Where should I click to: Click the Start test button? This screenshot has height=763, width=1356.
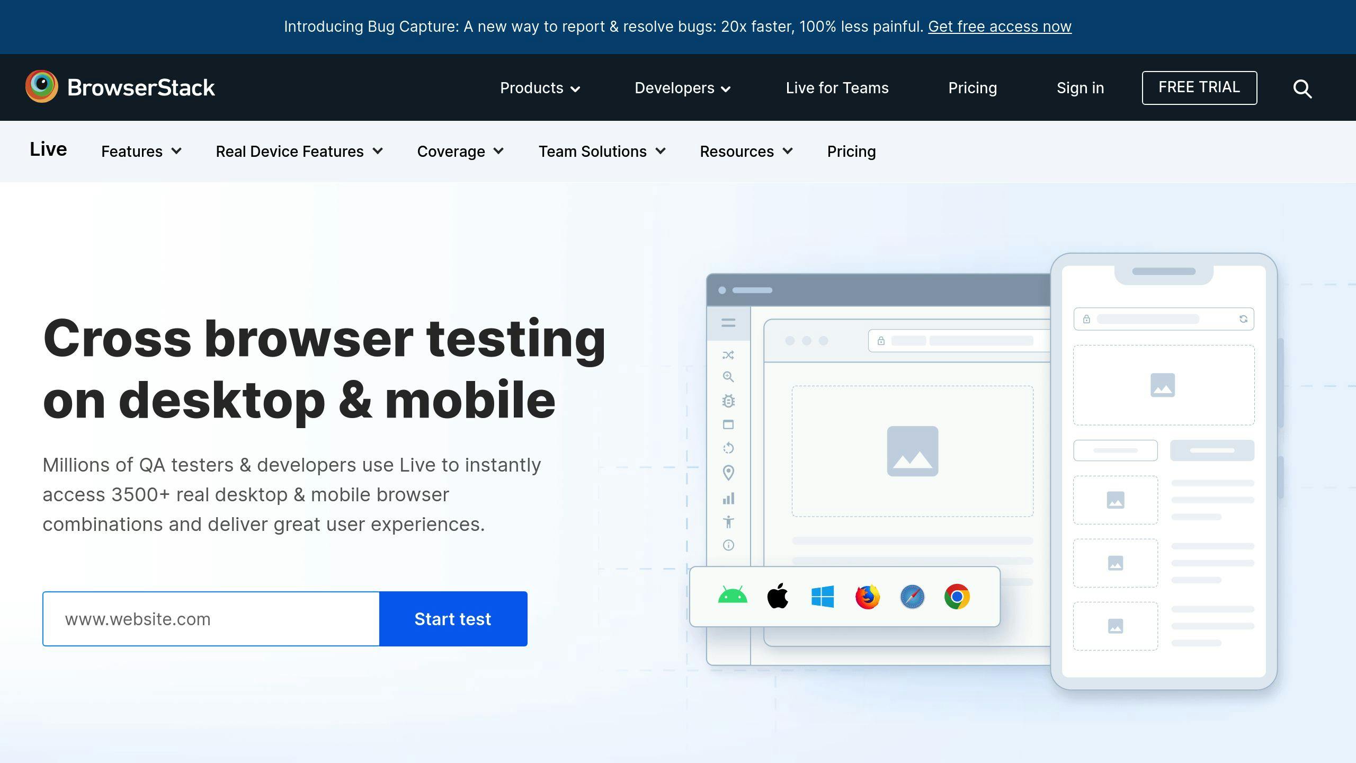coord(453,618)
